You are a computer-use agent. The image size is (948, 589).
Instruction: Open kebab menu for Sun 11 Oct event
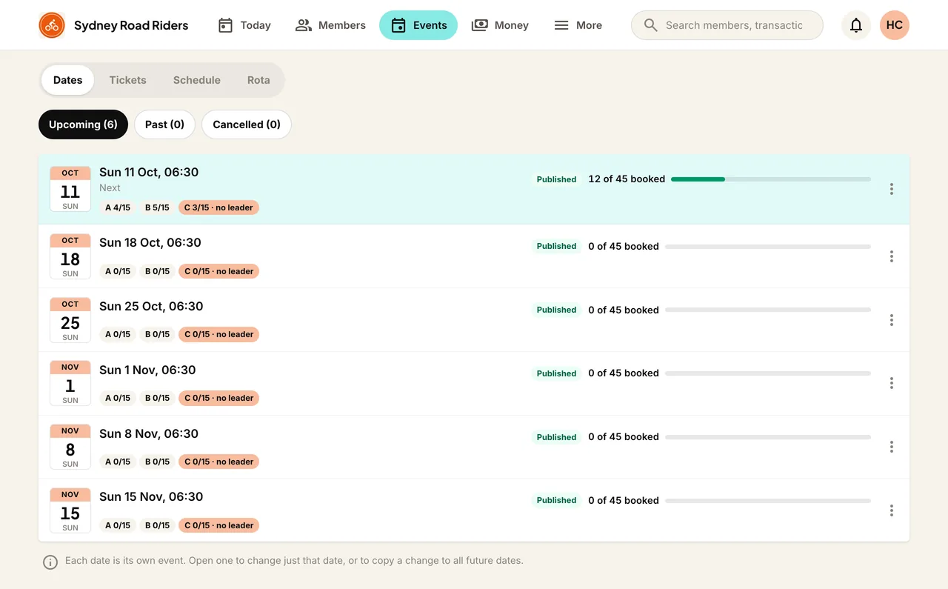[892, 189]
